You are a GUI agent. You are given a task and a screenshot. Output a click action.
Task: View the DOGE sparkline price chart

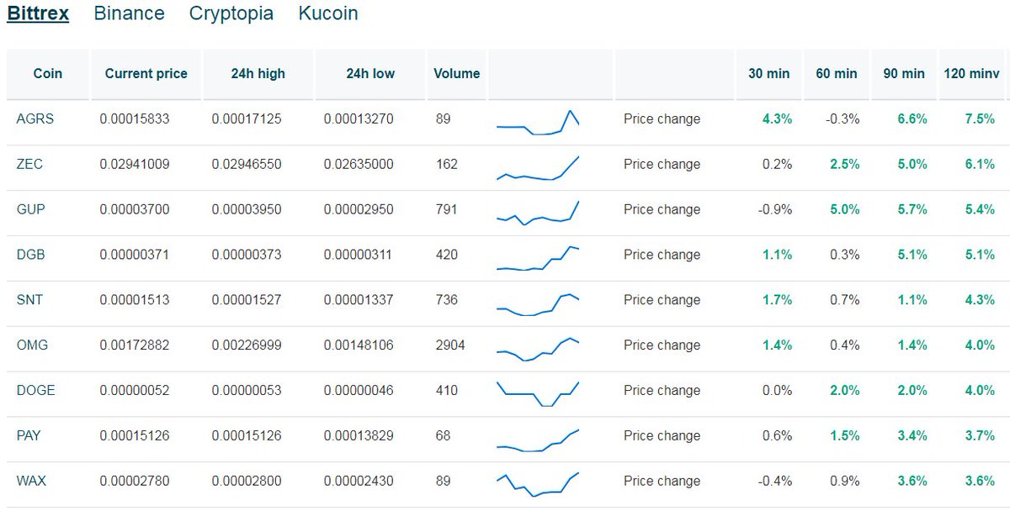538,394
